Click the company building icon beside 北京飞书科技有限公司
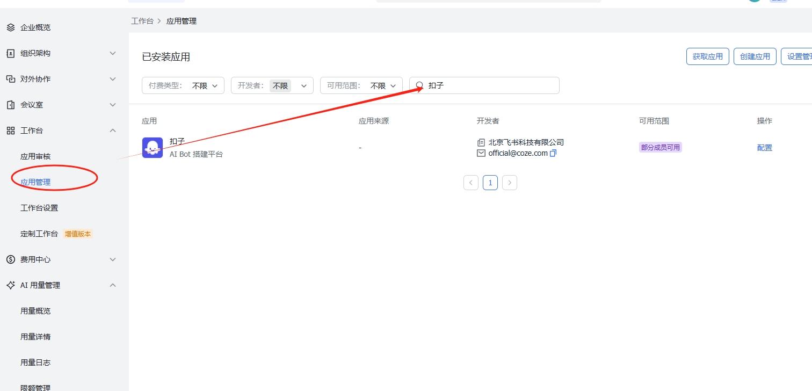This screenshot has height=391, width=812. pyautogui.click(x=481, y=142)
